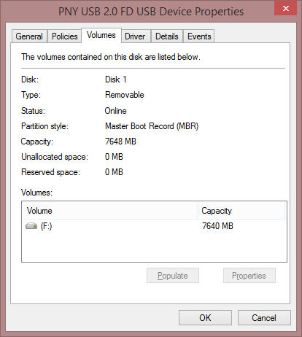This screenshot has height=337, width=302.
Task: Click the 7648 MB capacity value
Action: (120, 142)
